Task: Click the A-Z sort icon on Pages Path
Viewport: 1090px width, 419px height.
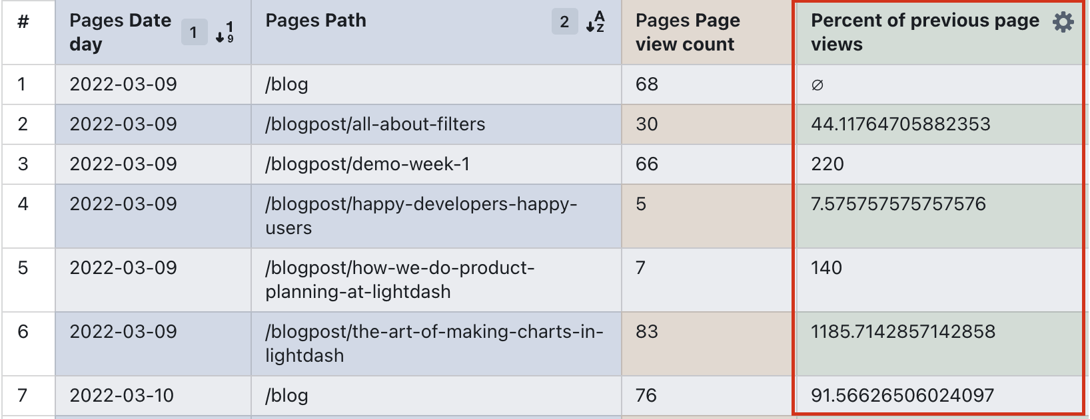Action: click(595, 22)
